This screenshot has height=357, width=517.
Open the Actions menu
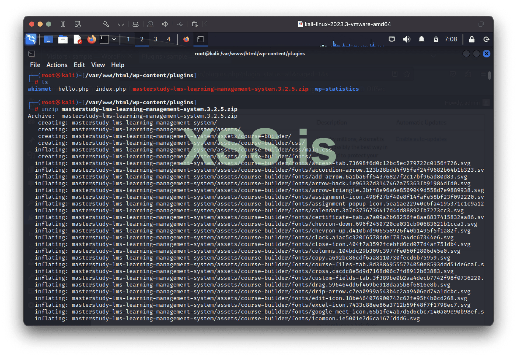pyautogui.click(x=57, y=65)
